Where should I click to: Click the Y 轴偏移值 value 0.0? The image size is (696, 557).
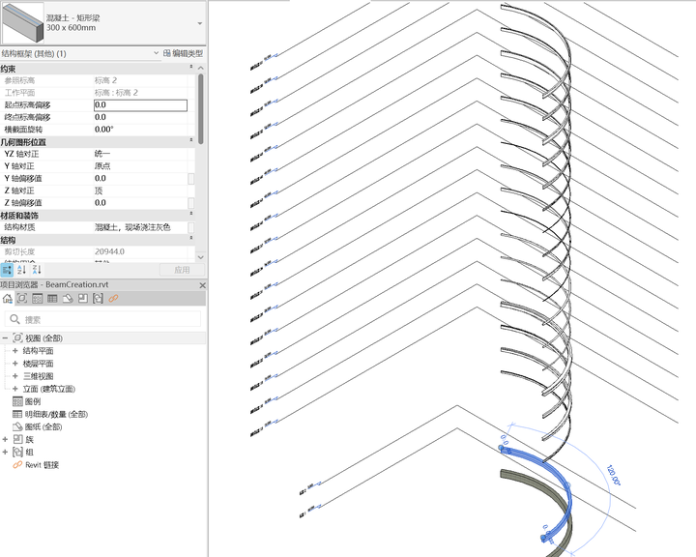[x=101, y=179]
